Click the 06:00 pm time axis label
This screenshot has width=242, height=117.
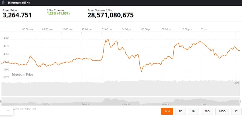point(146,29)
